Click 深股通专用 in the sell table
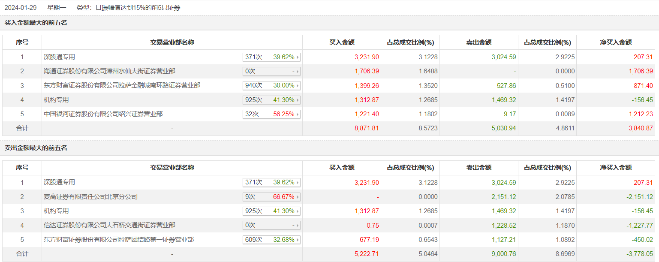659x262 pixels. click(59, 182)
